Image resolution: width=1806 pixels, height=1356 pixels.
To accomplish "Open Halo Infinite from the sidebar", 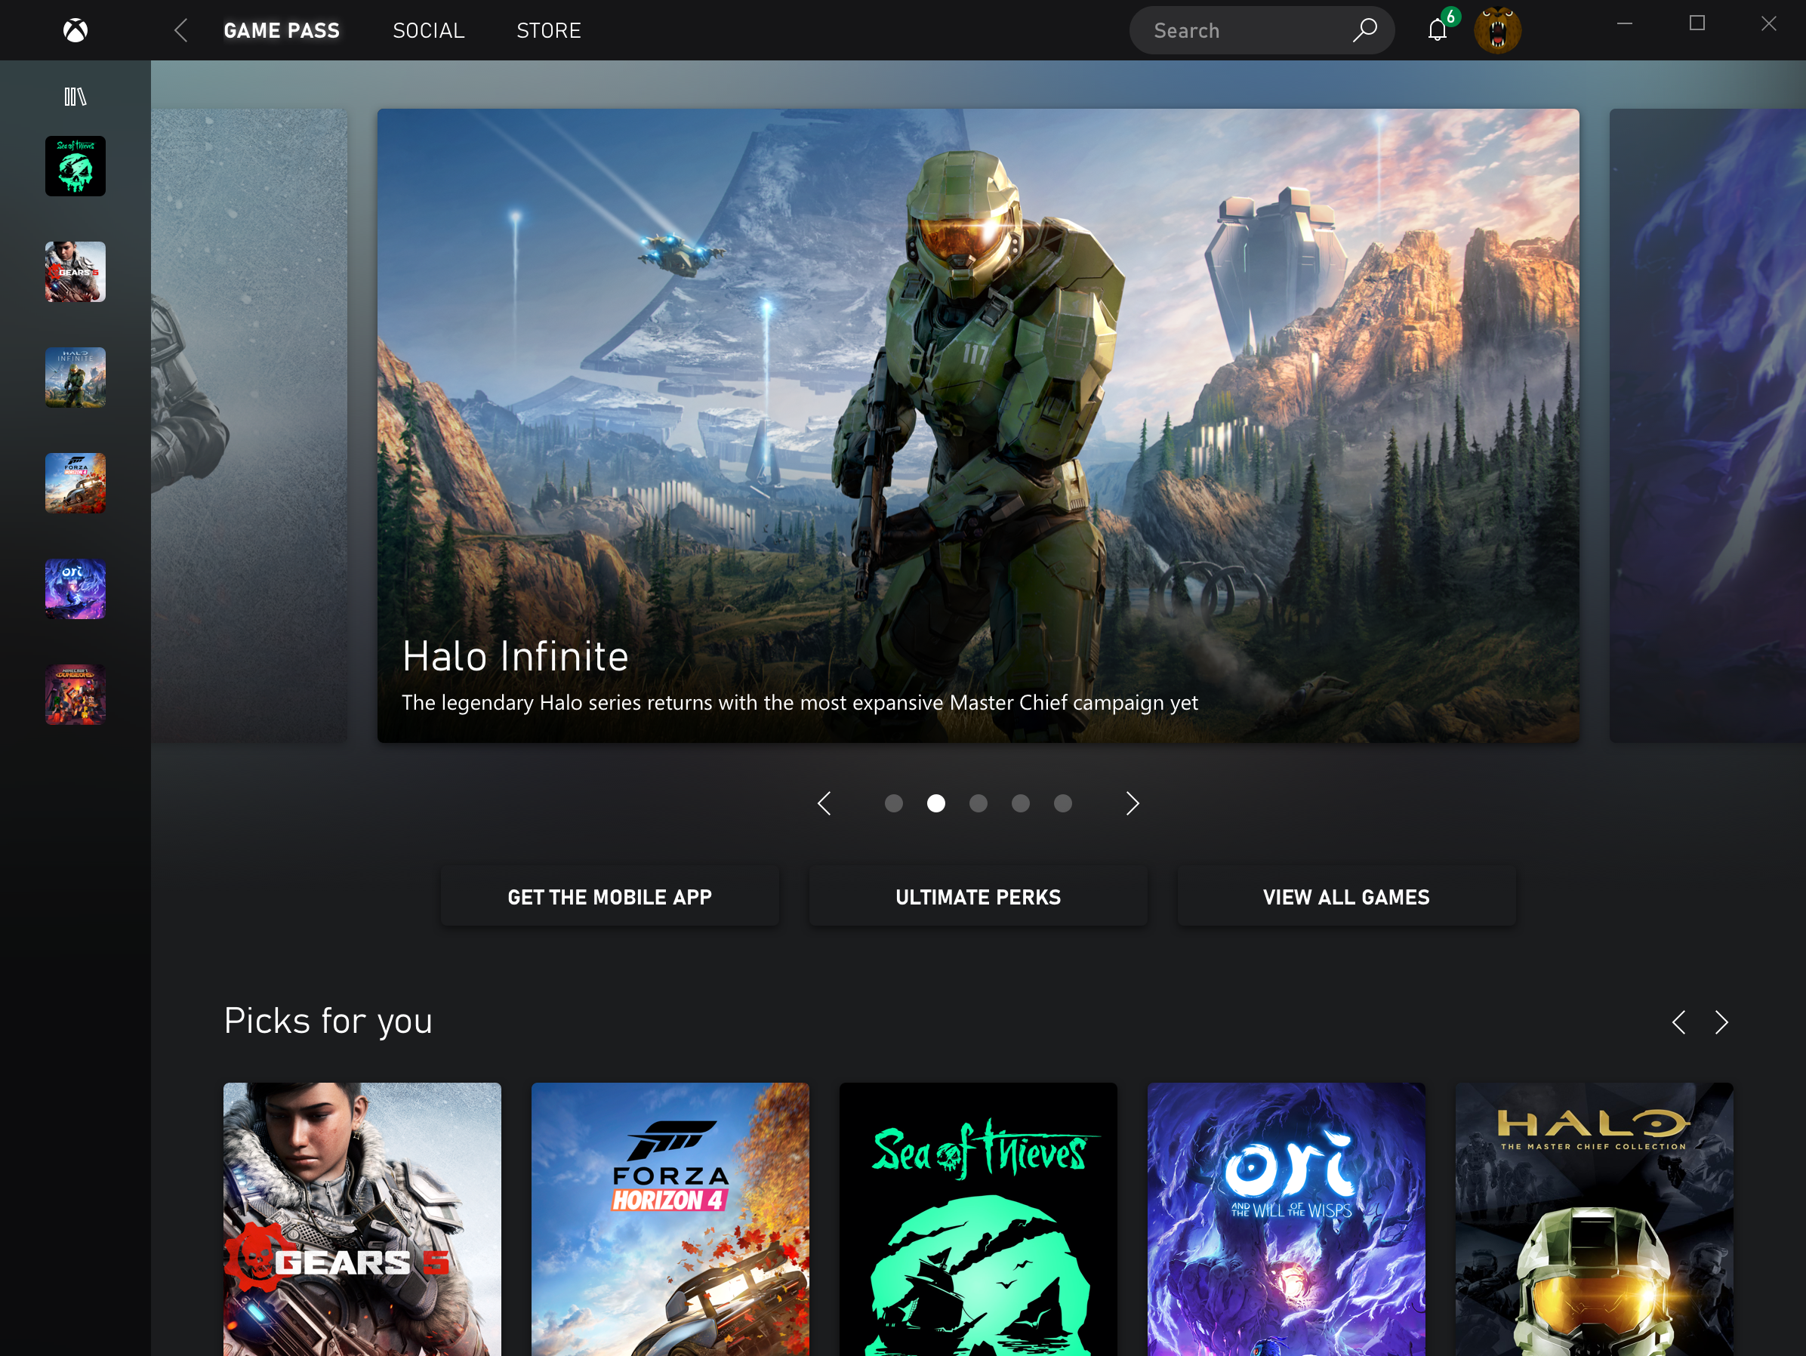I will [74, 378].
